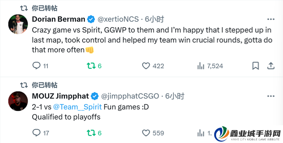Like Dorian Berman's tweet
Screen dimensions: 283x143
point(146,66)
